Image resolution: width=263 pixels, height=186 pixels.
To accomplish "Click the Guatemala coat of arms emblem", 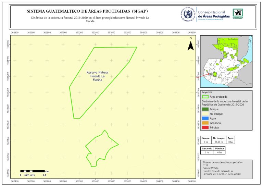I will (x=188, y=14).
